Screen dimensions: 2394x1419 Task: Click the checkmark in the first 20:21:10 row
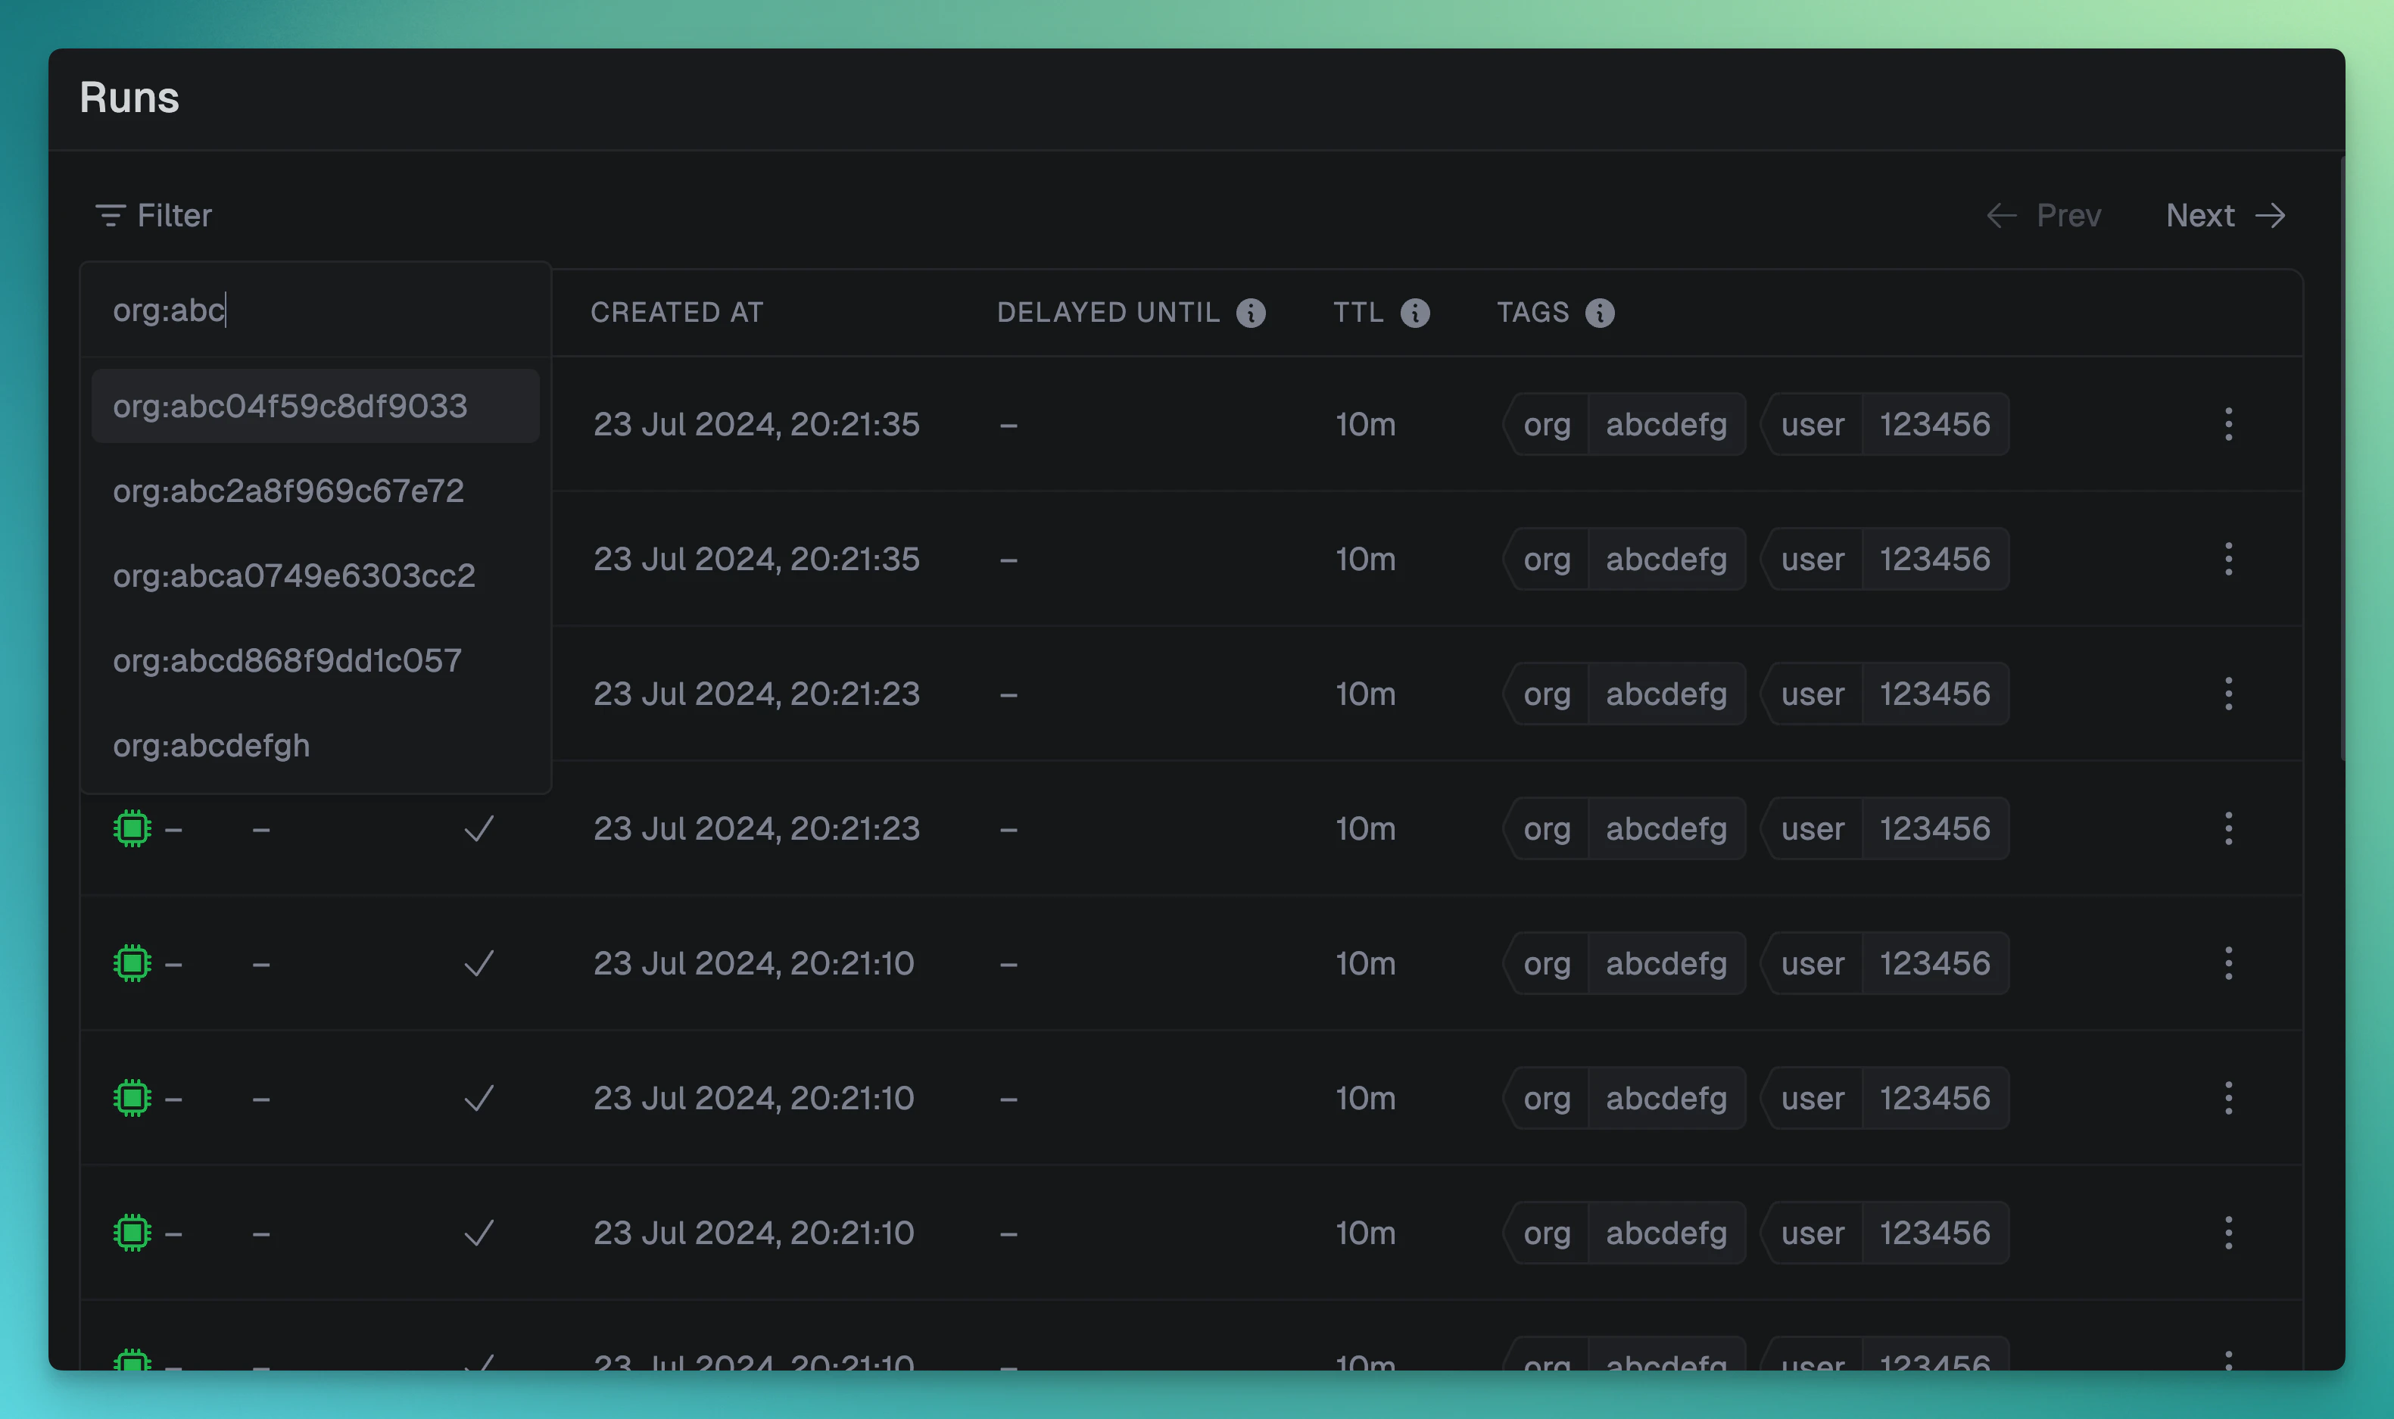pos(478,963)
